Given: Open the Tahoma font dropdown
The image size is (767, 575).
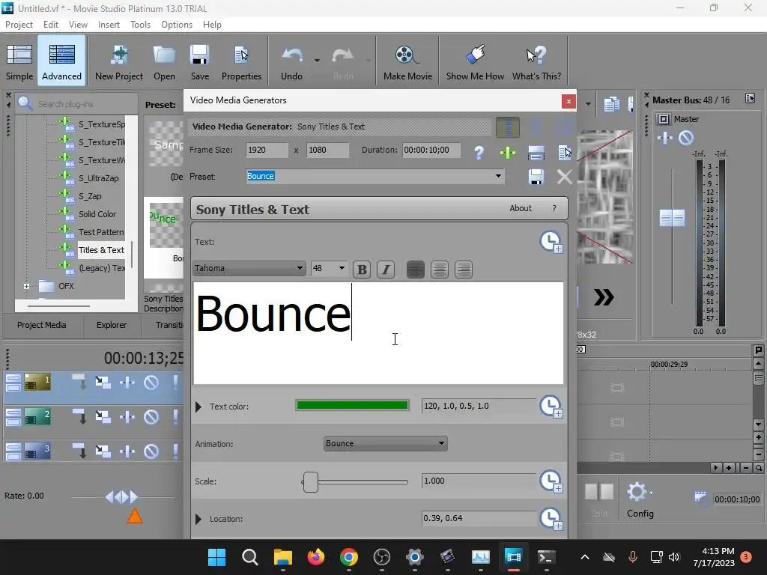Looking at the screenshot, I should pos(249,268).
